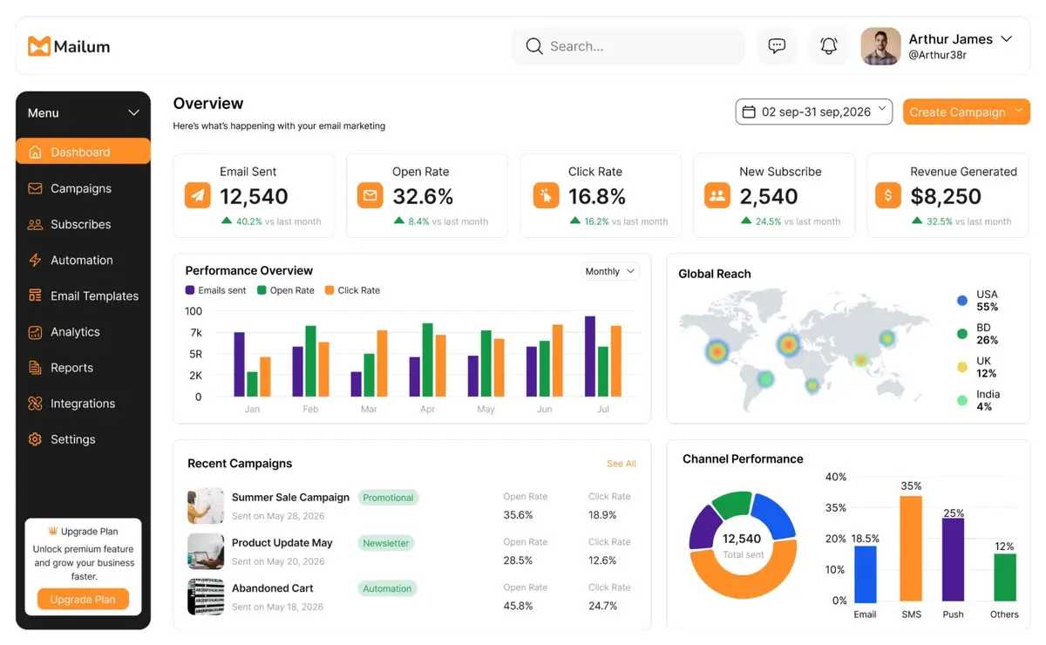Open the Dashboard menu item
This screenshot has width=1046, height=645.
click(83, 152)
